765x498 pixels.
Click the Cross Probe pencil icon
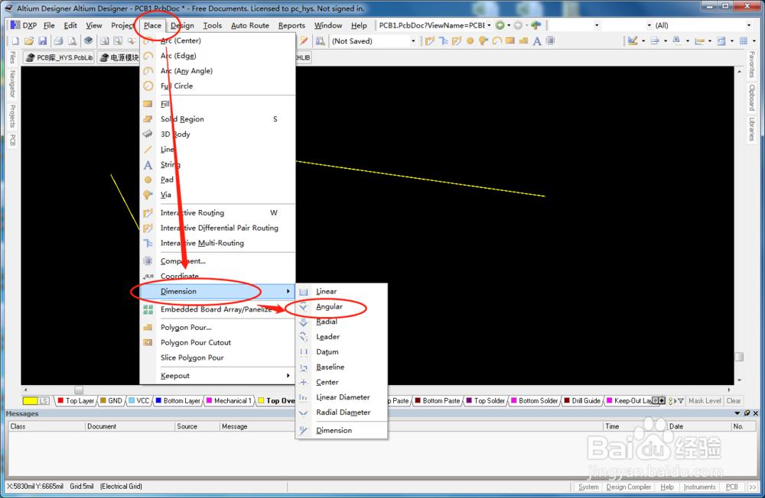[x=304, y=41]
